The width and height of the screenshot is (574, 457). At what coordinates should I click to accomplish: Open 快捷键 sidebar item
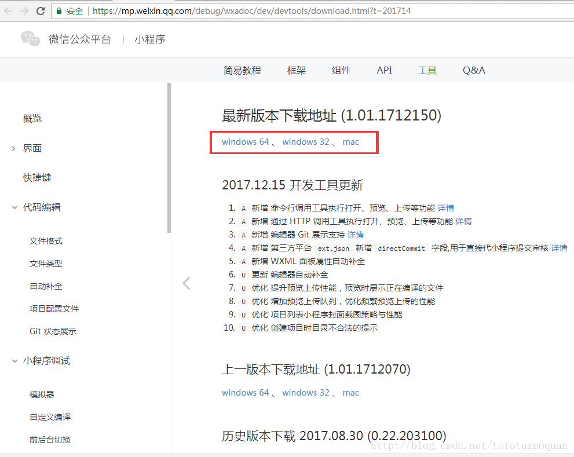37,178
